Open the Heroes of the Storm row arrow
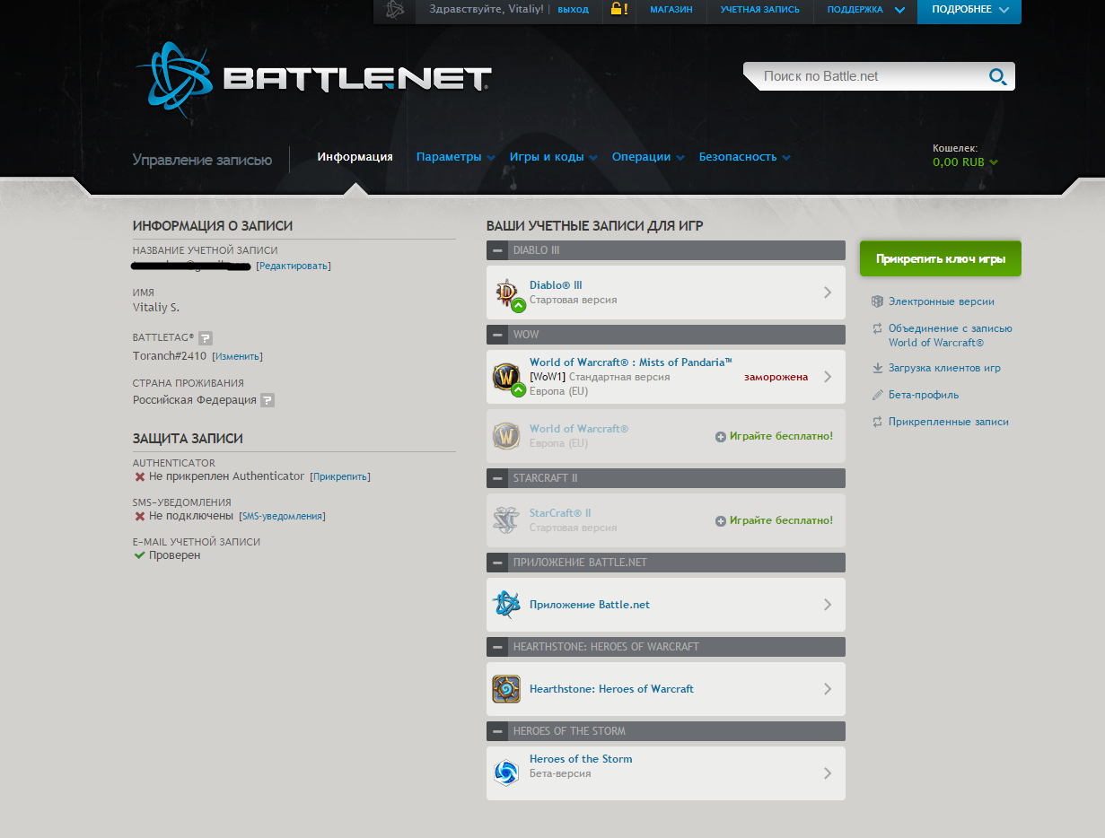The width and height of the screenshot is (1105, 838). point(828,773)
